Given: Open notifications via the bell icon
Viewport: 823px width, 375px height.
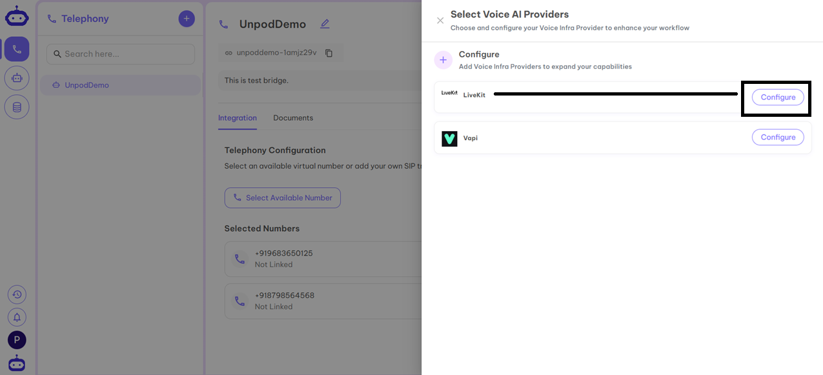Looking at the screenshot, I should pos(17,316).
